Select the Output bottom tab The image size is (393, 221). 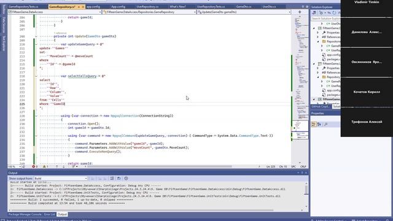click(62, 214)
